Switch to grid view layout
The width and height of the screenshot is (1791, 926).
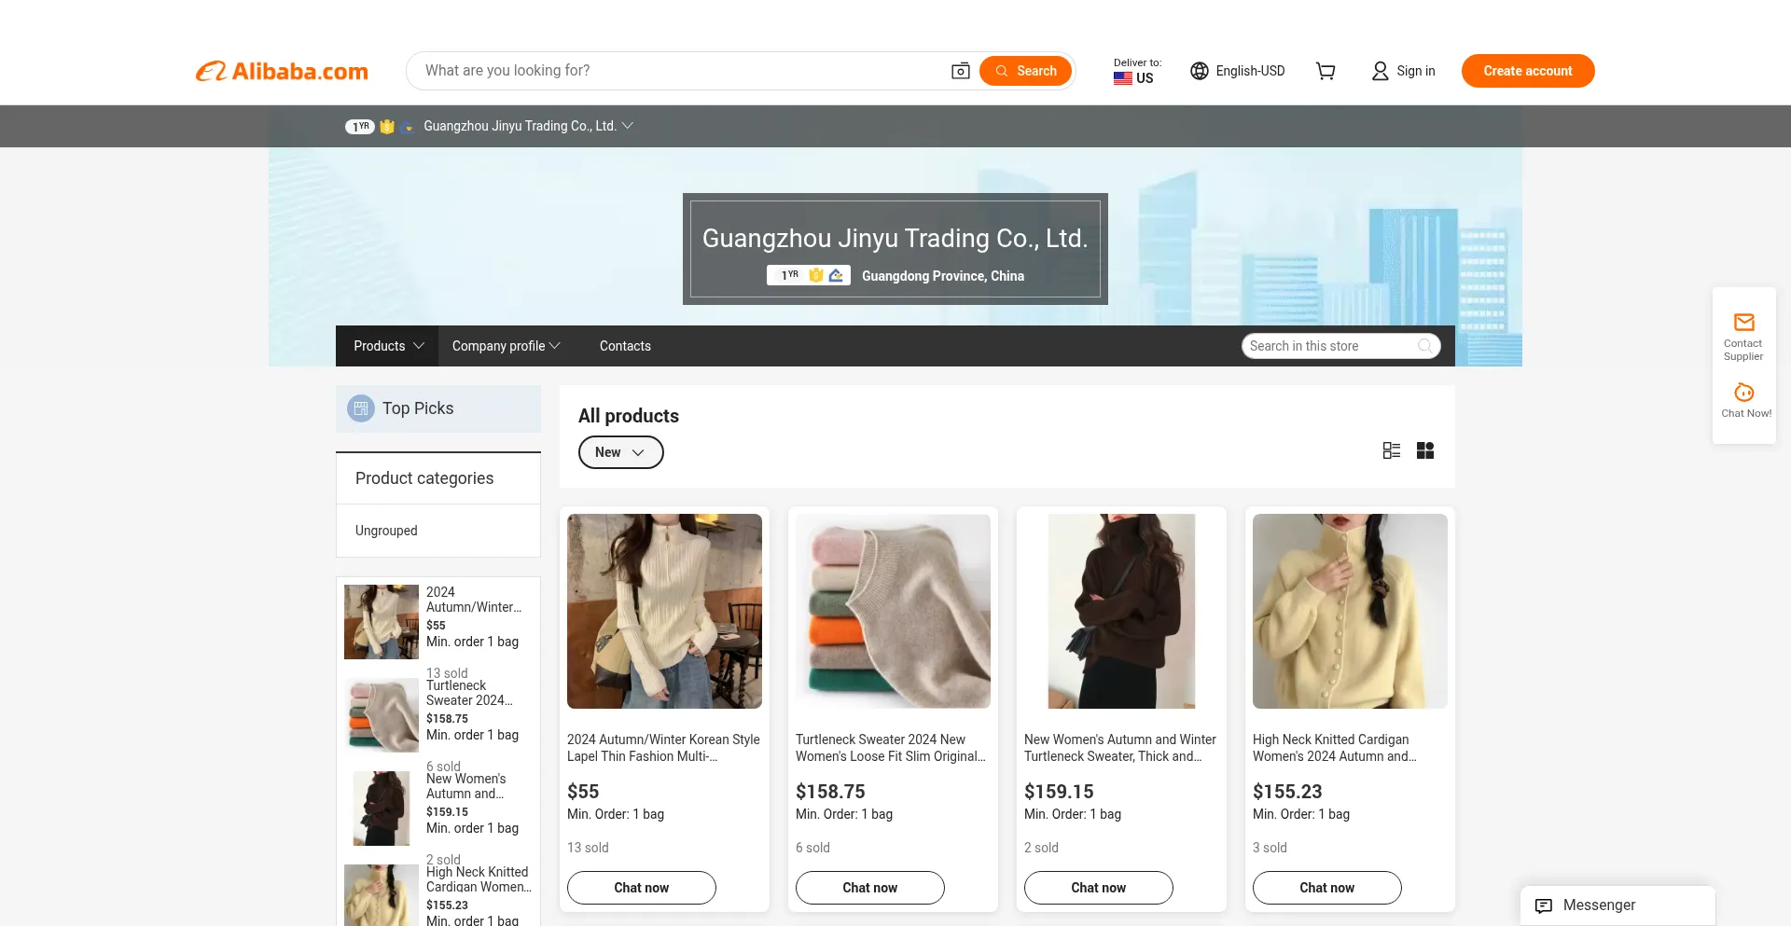[1425, 451]
